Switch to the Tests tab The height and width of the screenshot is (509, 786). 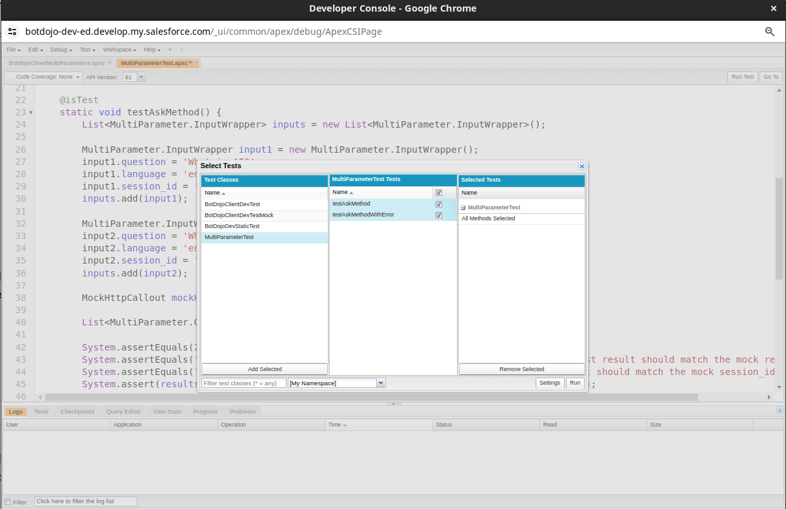tap(41, 412)
